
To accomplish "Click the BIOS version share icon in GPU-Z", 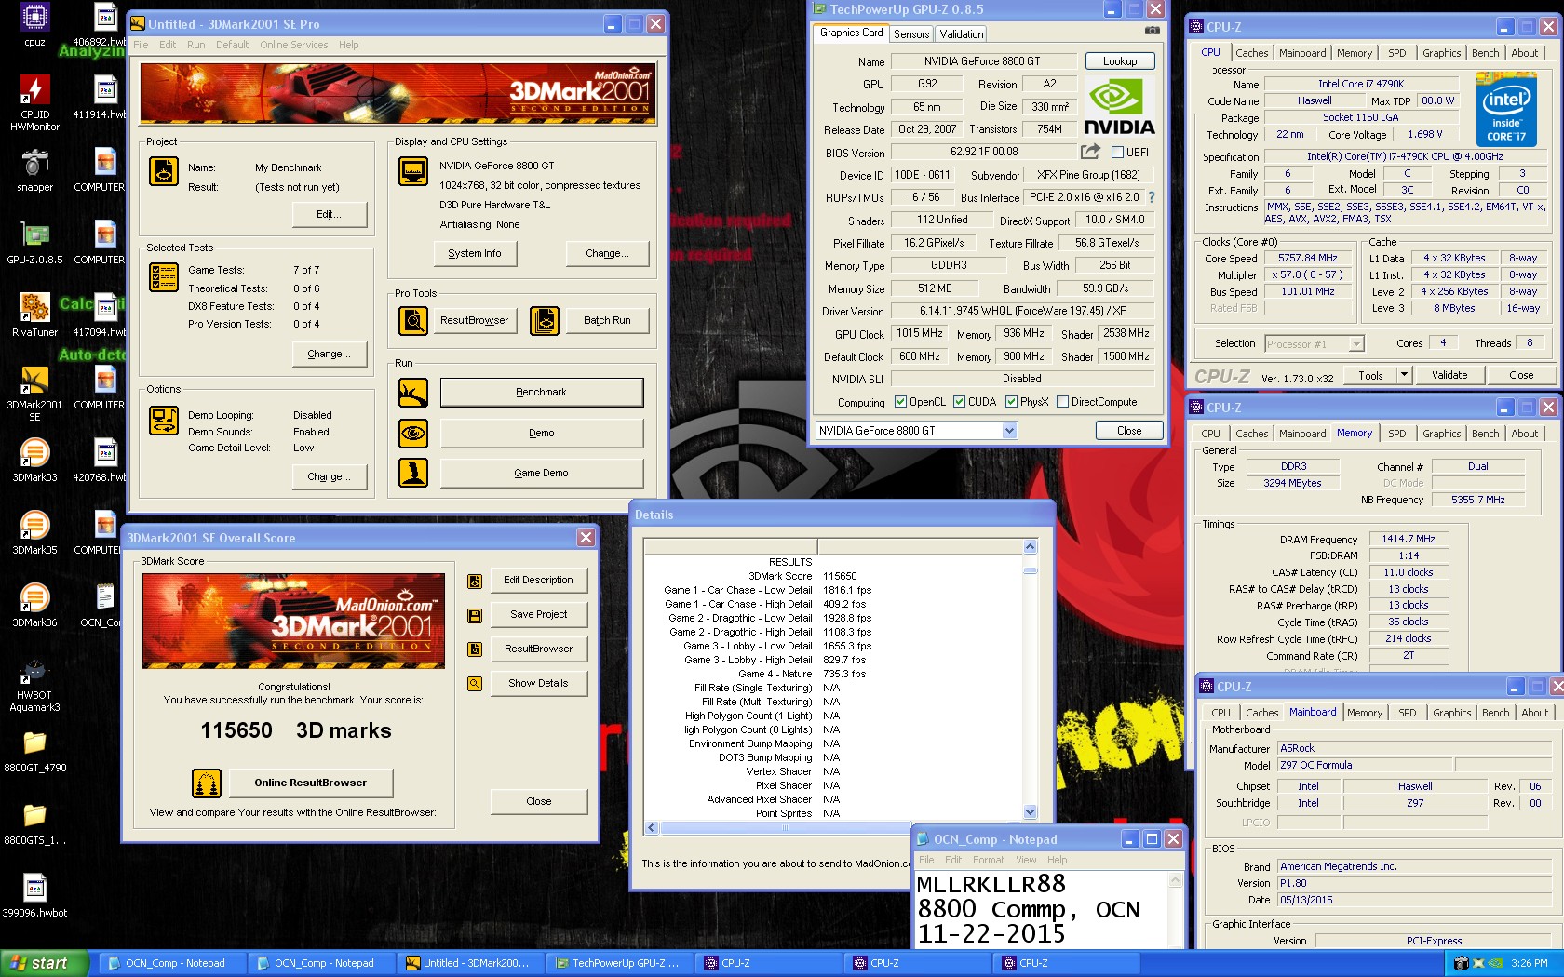I will tap(1090, 151).
